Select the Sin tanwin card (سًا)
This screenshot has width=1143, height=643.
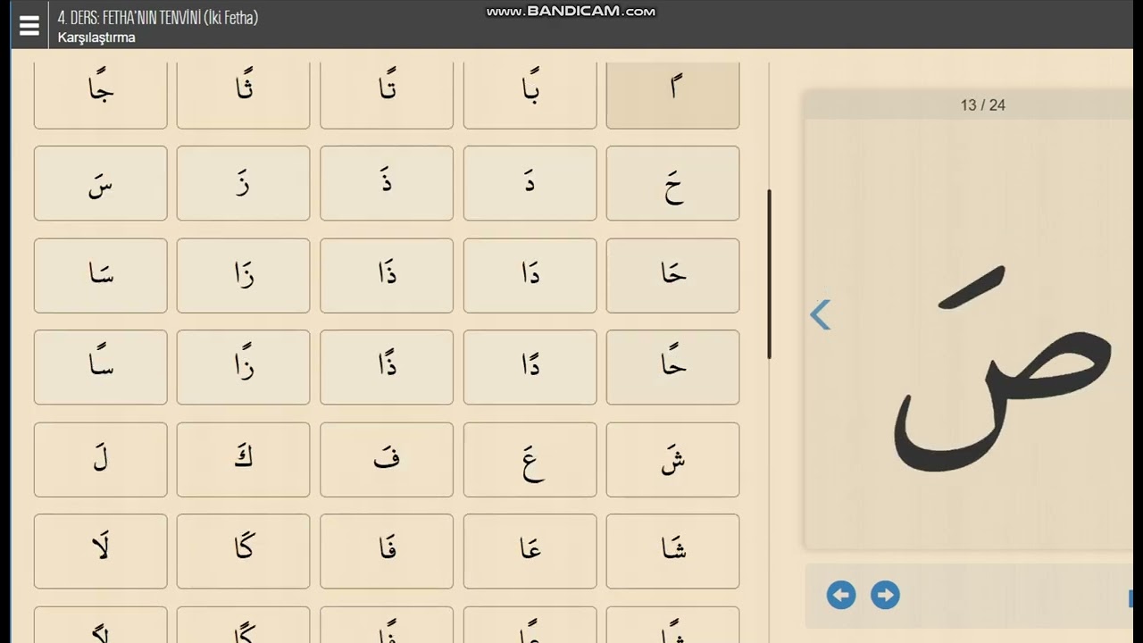pyautogui.click(x=100, y=367)
